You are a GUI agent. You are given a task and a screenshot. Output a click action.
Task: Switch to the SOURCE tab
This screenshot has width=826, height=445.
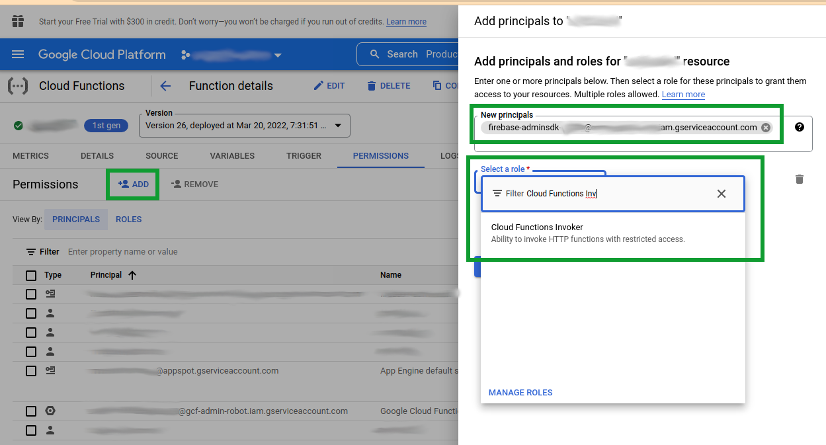click(x=162, y=156)
